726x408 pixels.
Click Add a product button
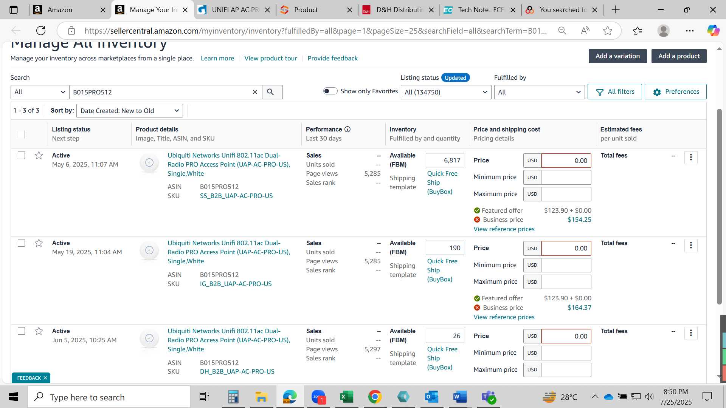pyautogui.click(x=679, y=56)
